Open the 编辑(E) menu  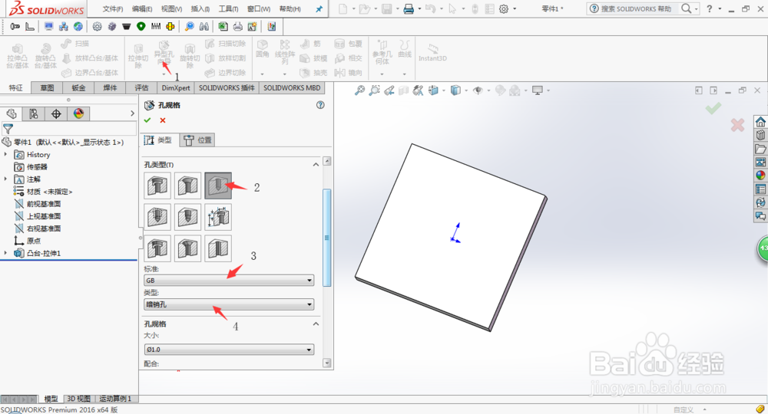pos(142,8)
